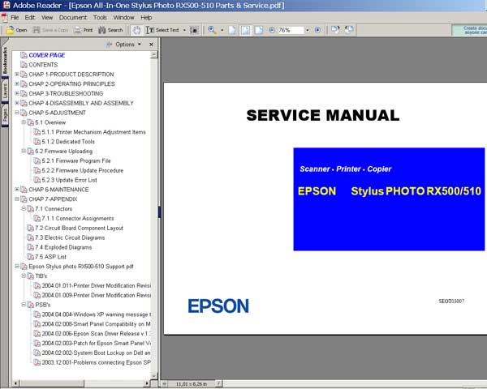Image resolution: width=487 pixels, height=389 pixels.
Task: Click the Open toolbar button
Action: click(17, 30)
